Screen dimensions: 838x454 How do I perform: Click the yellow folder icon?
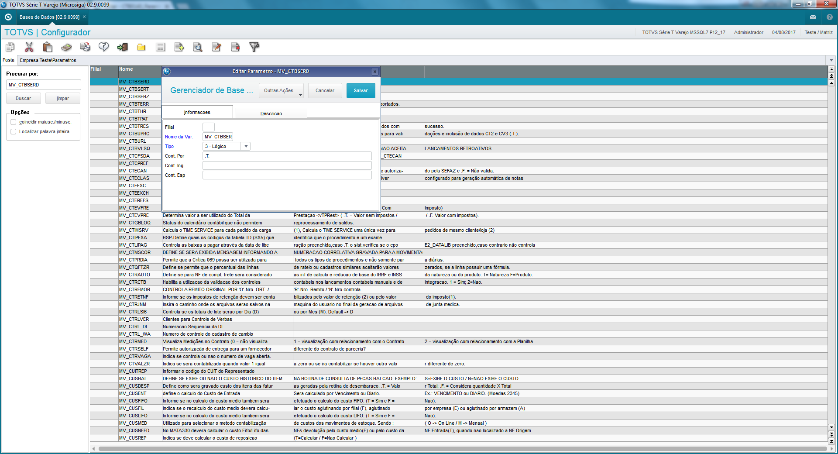click(x=141, y=47)
